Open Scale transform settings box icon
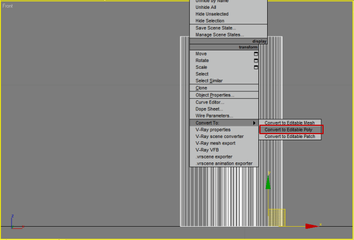The image size is (354, 240). [x=256, y=68]
